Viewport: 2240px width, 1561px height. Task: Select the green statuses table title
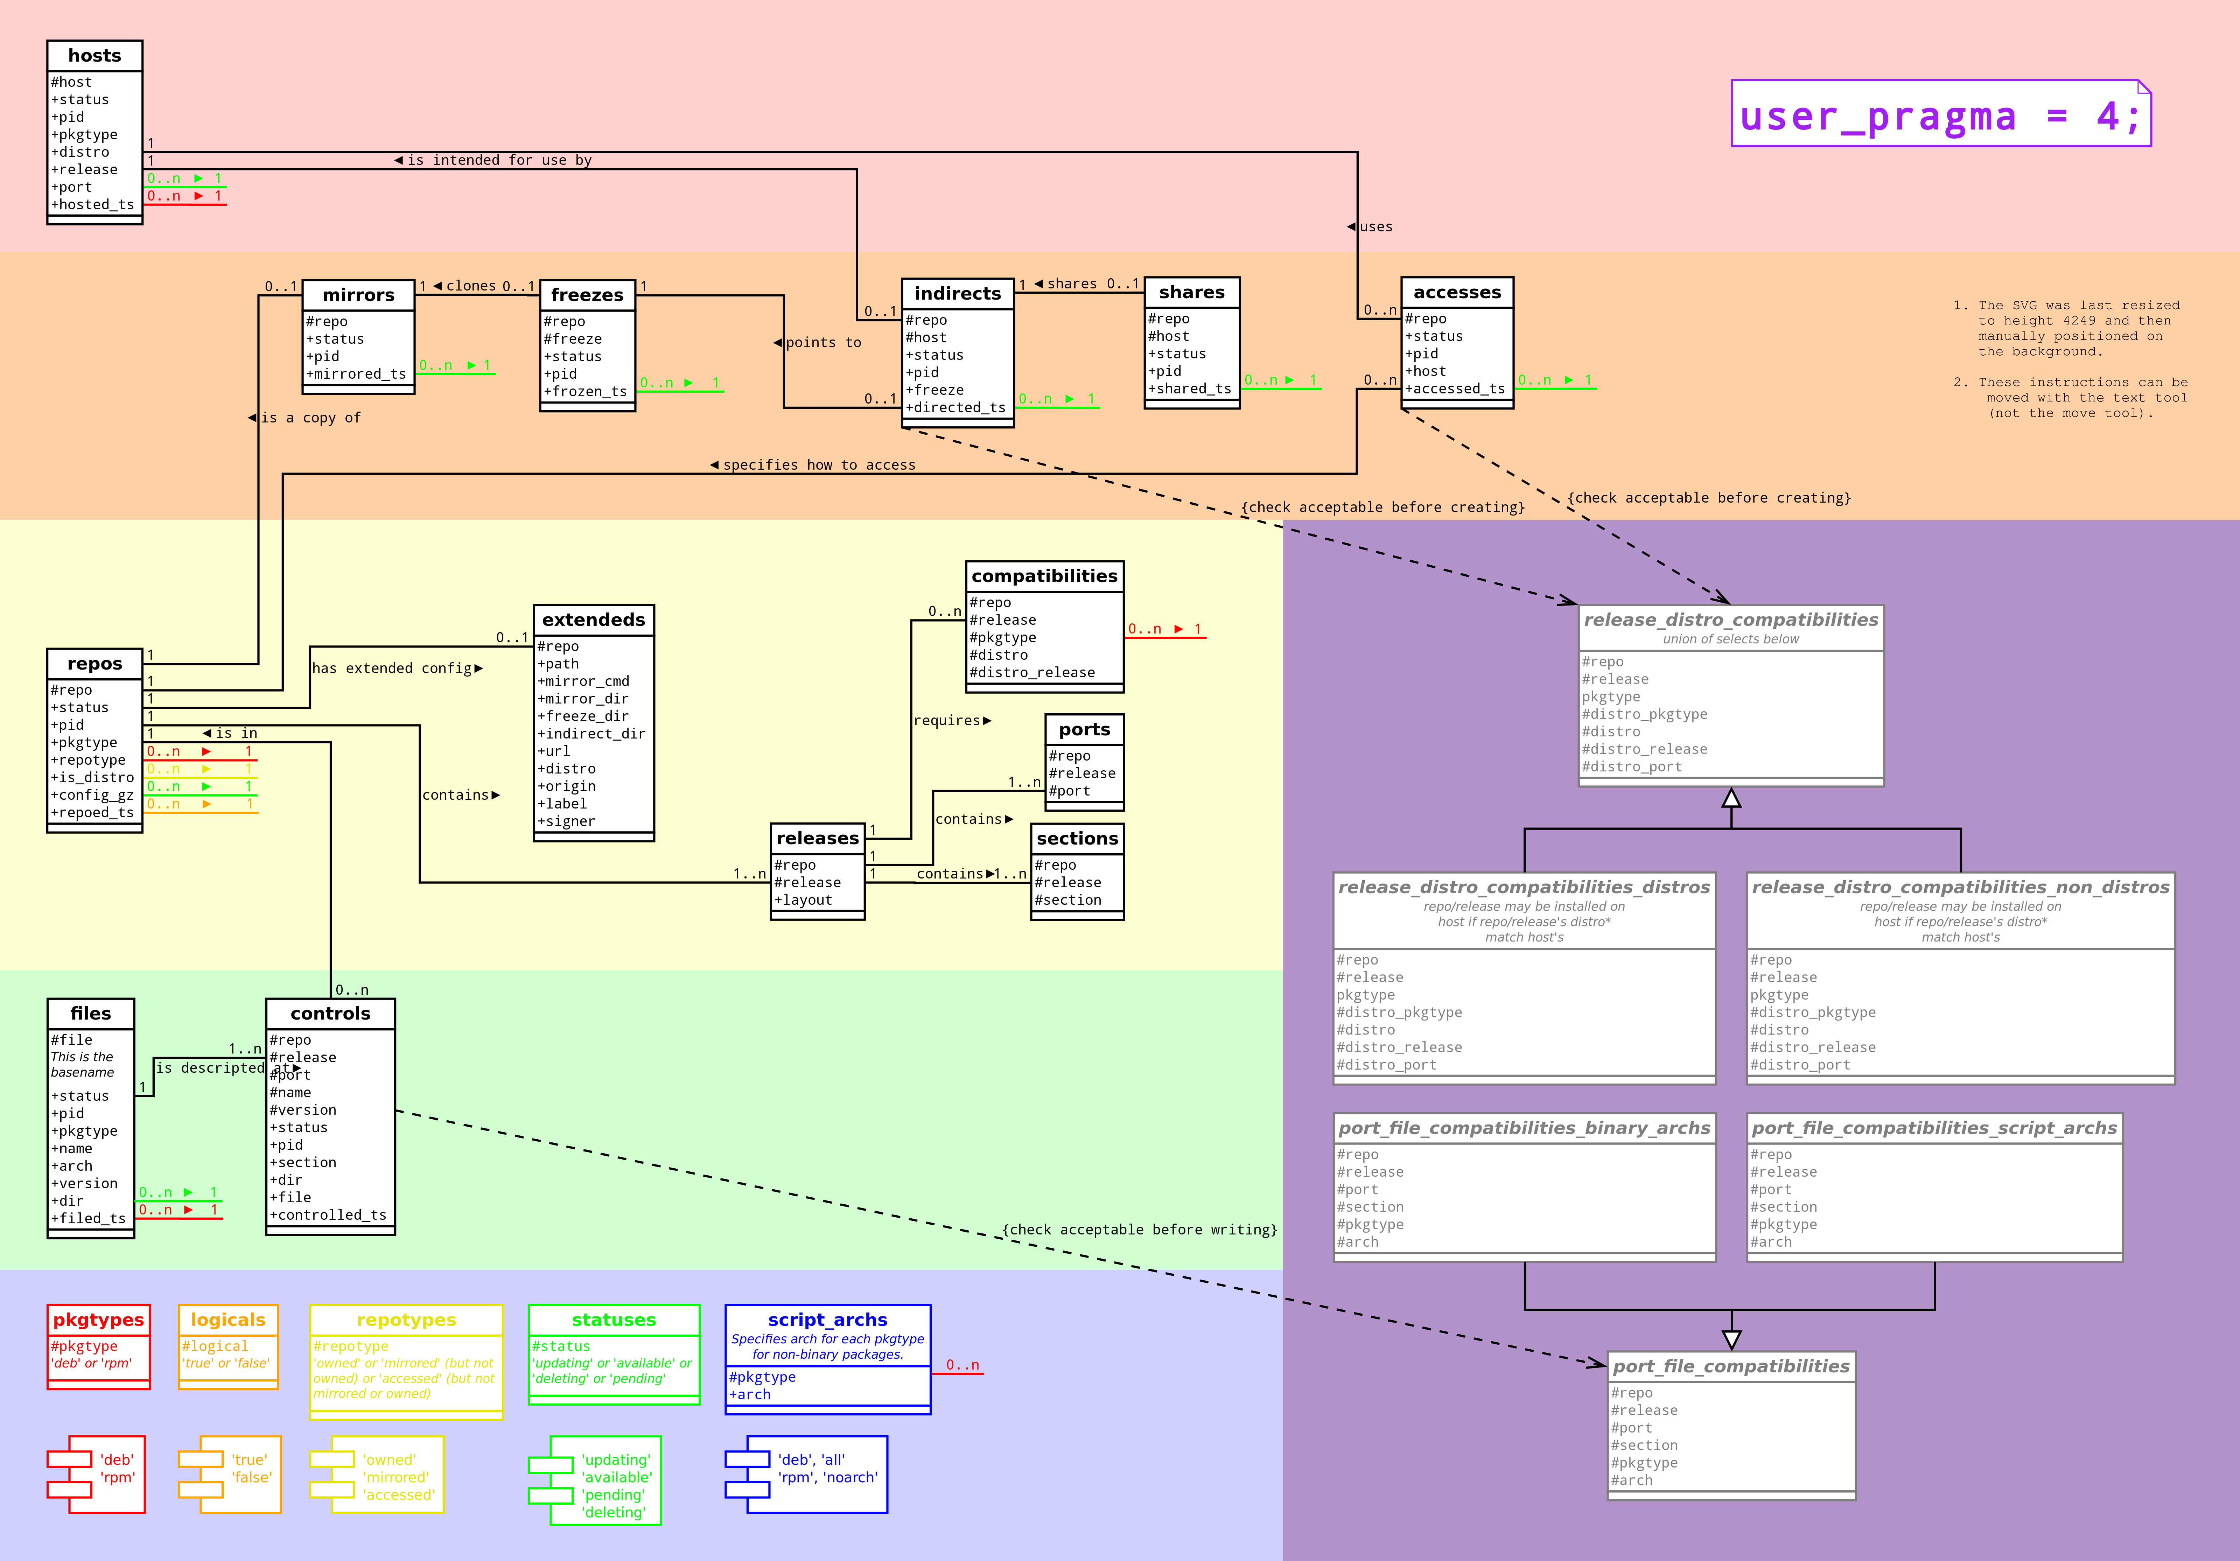[614, 1320]
